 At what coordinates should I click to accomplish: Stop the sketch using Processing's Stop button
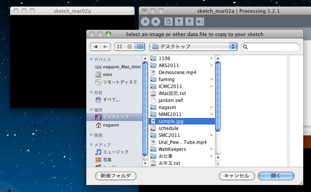[x=156, y=21]
